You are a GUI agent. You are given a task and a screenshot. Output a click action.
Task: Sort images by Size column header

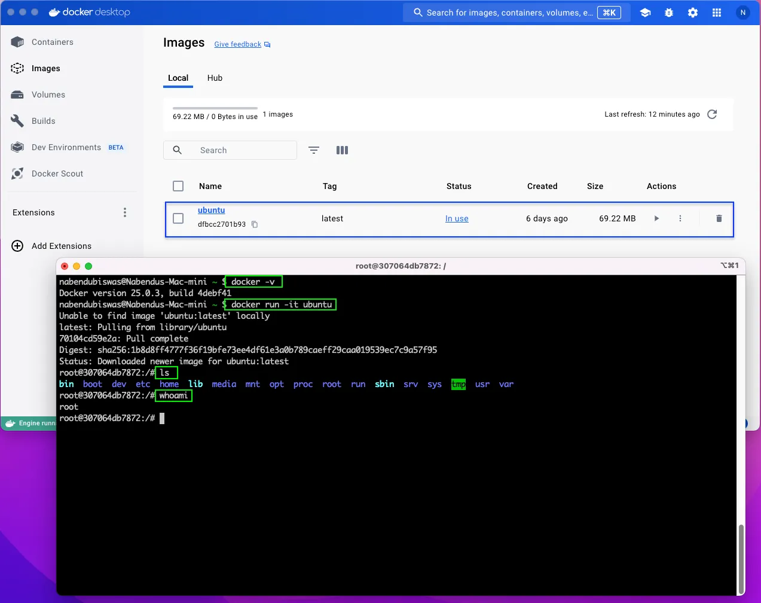pyautogui.click(x=595, y=186)
